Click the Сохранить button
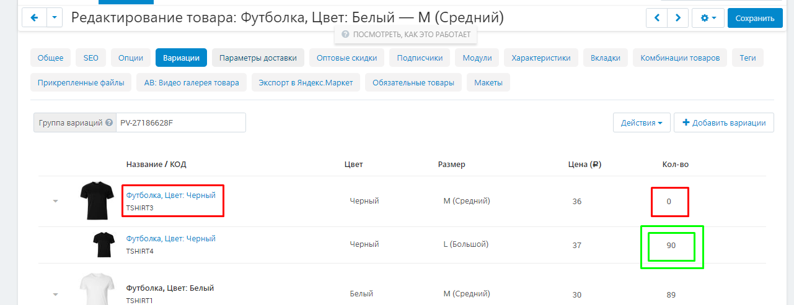 pyautogui.click(x=754, y=19)
